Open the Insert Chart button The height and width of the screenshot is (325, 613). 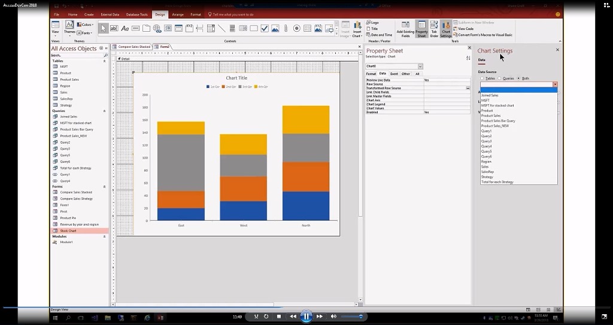357,29
